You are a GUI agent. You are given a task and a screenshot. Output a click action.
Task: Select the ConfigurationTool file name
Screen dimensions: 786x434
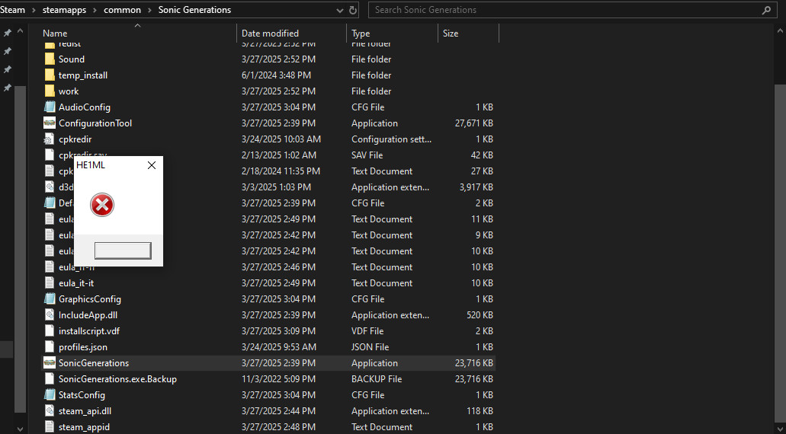95,123
